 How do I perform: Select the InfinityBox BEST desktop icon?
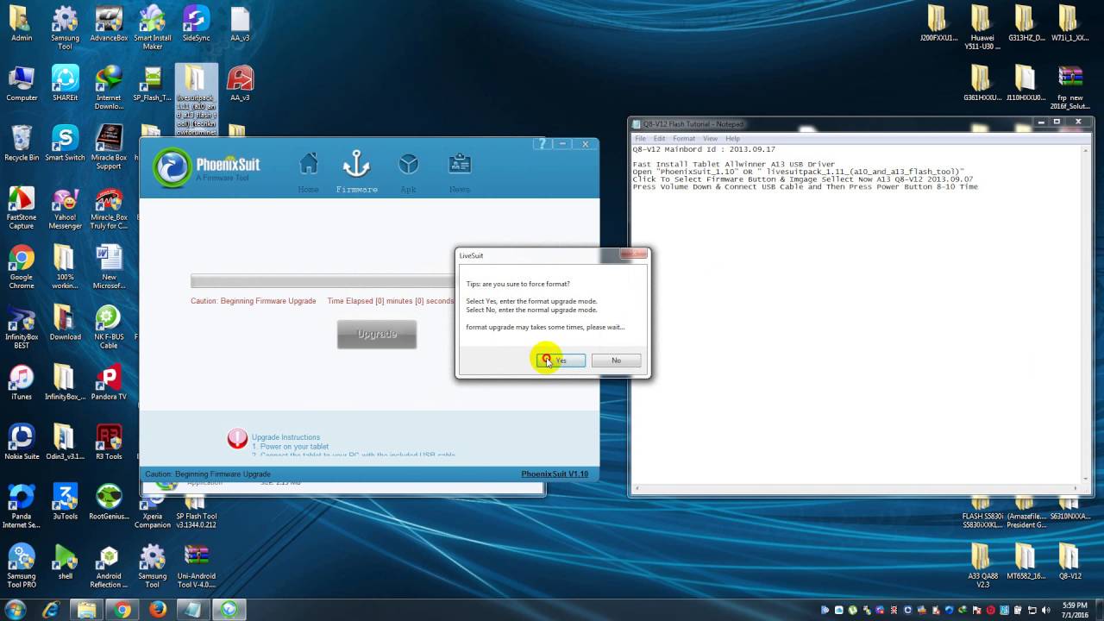(x=22, y=326)
